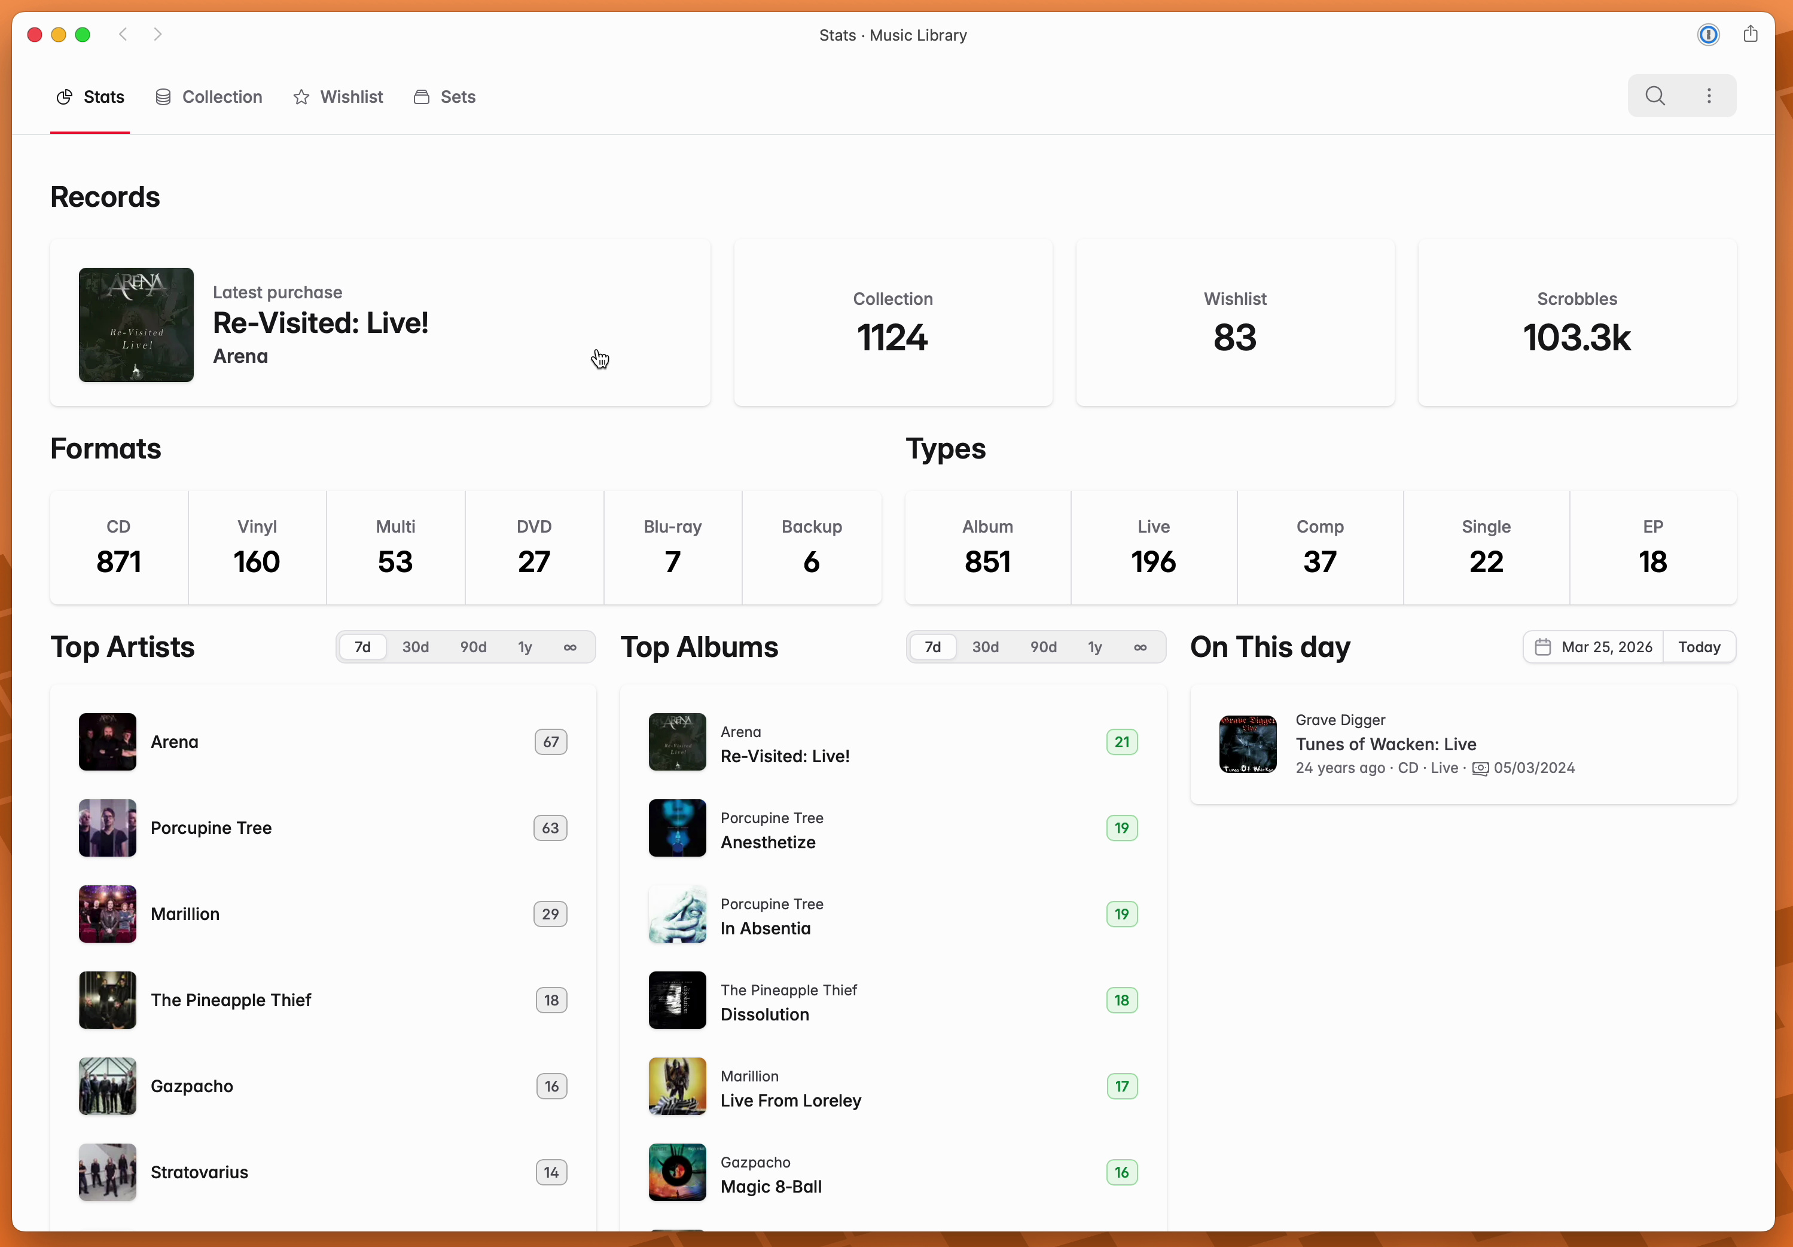Select the Backup 6 format tile
This screenshot has width=1793, height=1247.
(812, 547)
